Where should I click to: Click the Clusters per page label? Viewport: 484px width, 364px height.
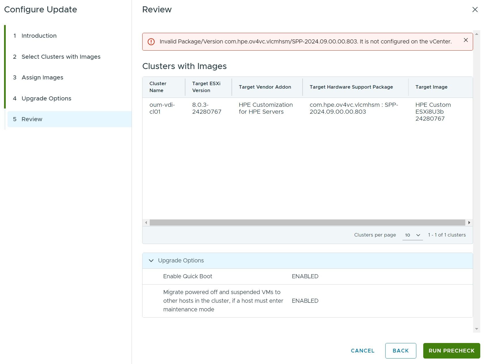375,235
